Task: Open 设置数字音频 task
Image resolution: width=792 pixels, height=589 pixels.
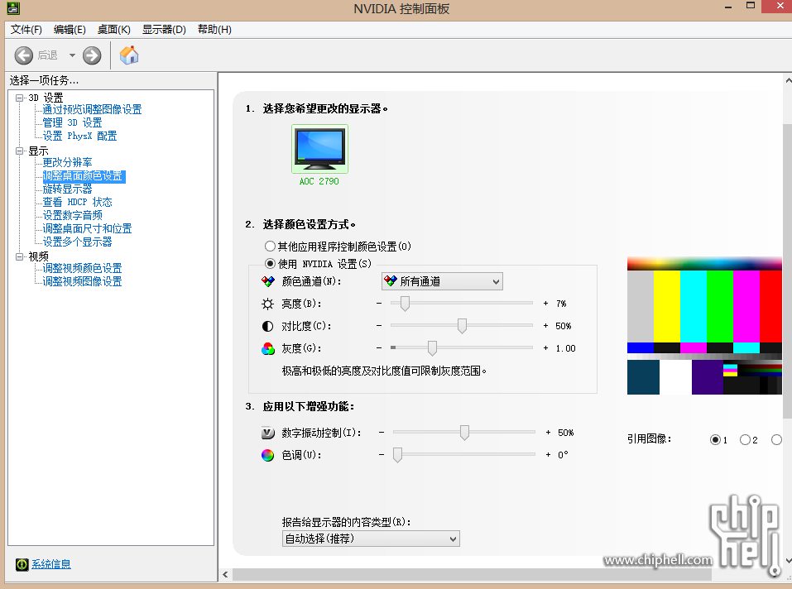Action: click(72, 215)
